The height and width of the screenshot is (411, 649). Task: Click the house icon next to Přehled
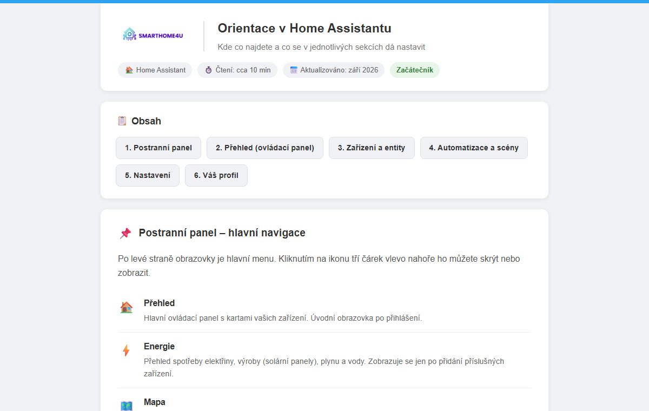(x=126, y=307)
